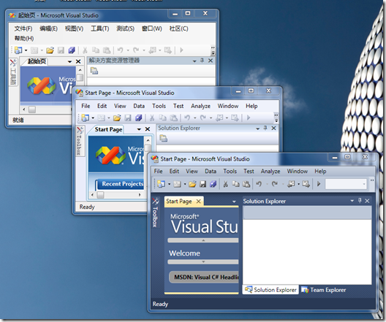386x322 pixels.
Task: Switch to Team Explorer tab
Action: click(324, 290)
